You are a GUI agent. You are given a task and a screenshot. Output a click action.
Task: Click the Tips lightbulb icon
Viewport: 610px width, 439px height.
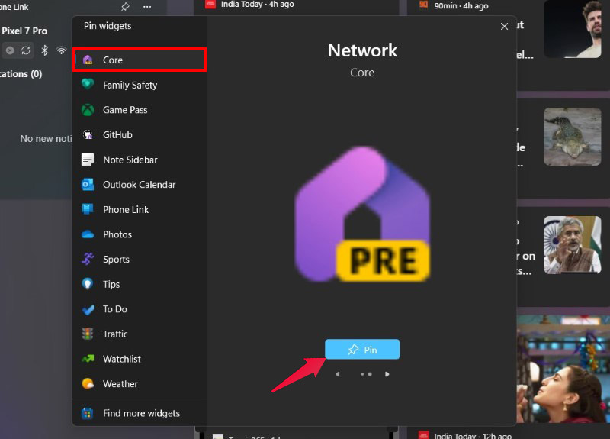click(88, 283)
